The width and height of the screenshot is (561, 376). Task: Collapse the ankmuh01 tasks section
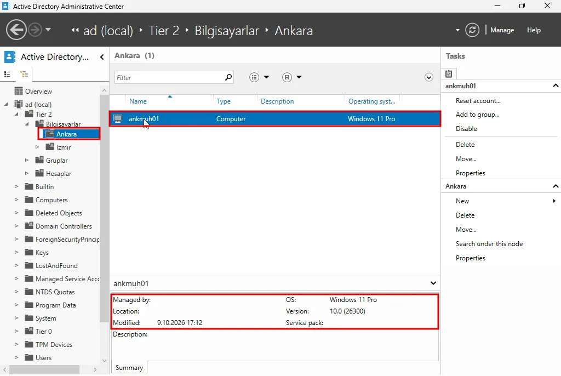pyautogui.click(x=556, y=86)
